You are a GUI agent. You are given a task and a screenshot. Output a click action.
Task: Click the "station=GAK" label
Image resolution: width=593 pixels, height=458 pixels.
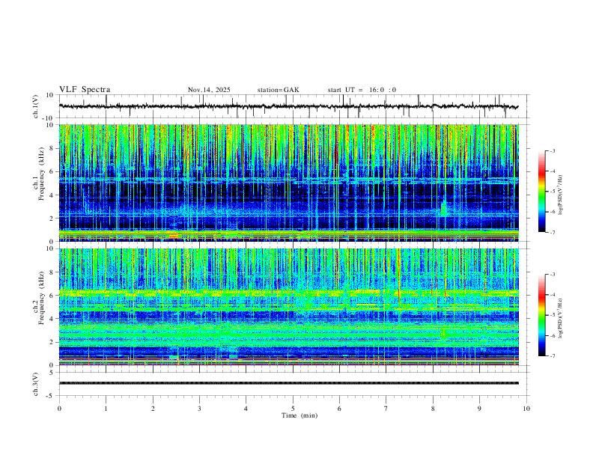pos(278,90)
